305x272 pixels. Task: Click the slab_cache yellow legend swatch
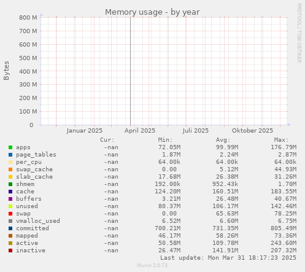point(10,177)
